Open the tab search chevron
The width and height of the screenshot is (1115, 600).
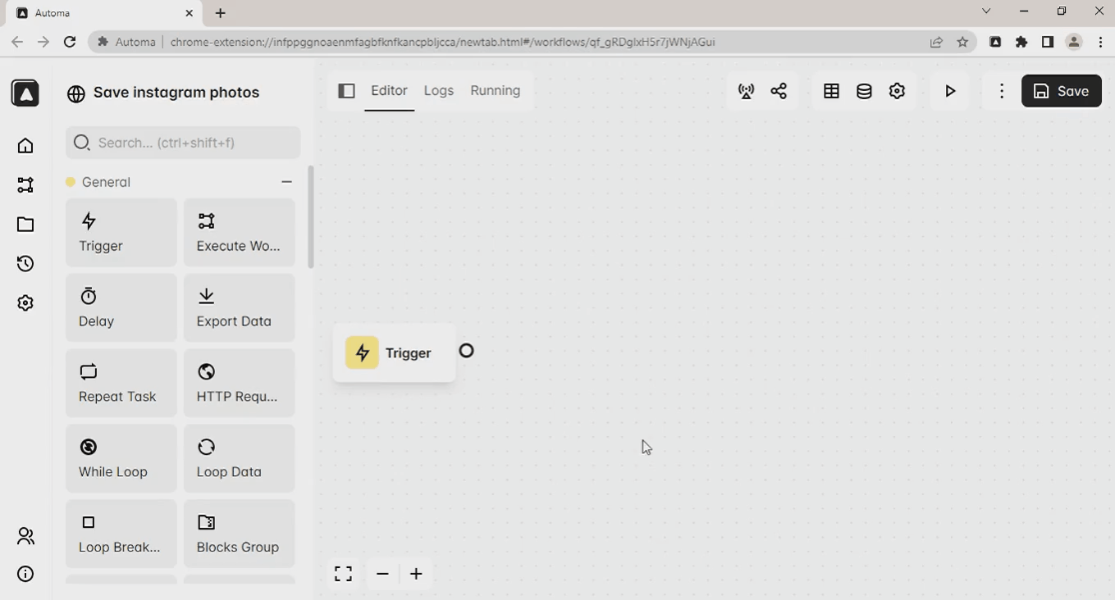986,11
